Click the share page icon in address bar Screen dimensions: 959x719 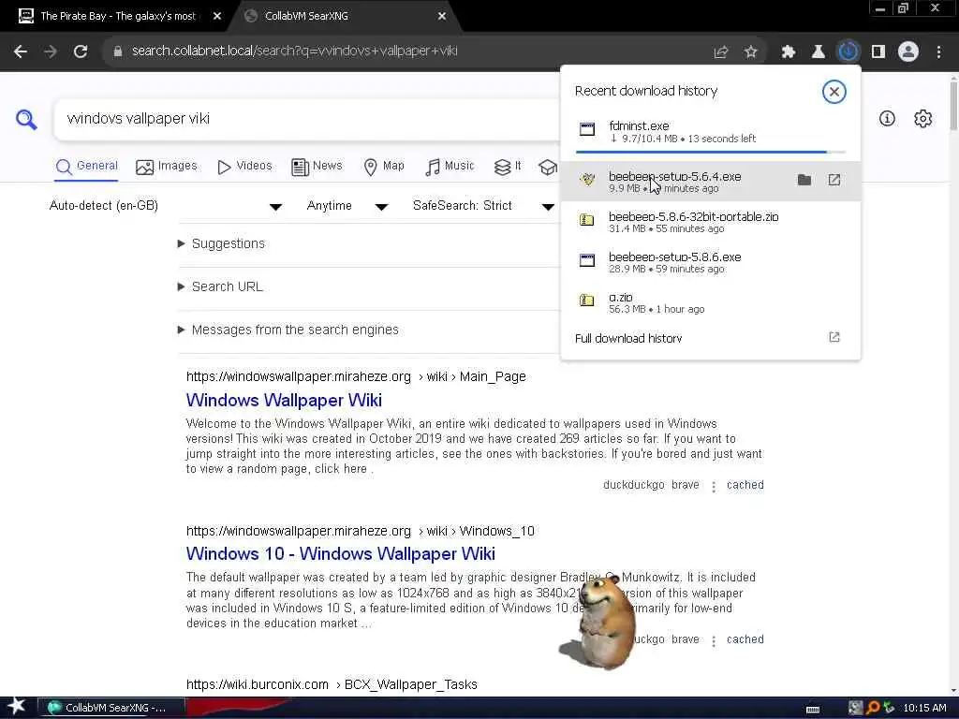(x=721, y=52)
